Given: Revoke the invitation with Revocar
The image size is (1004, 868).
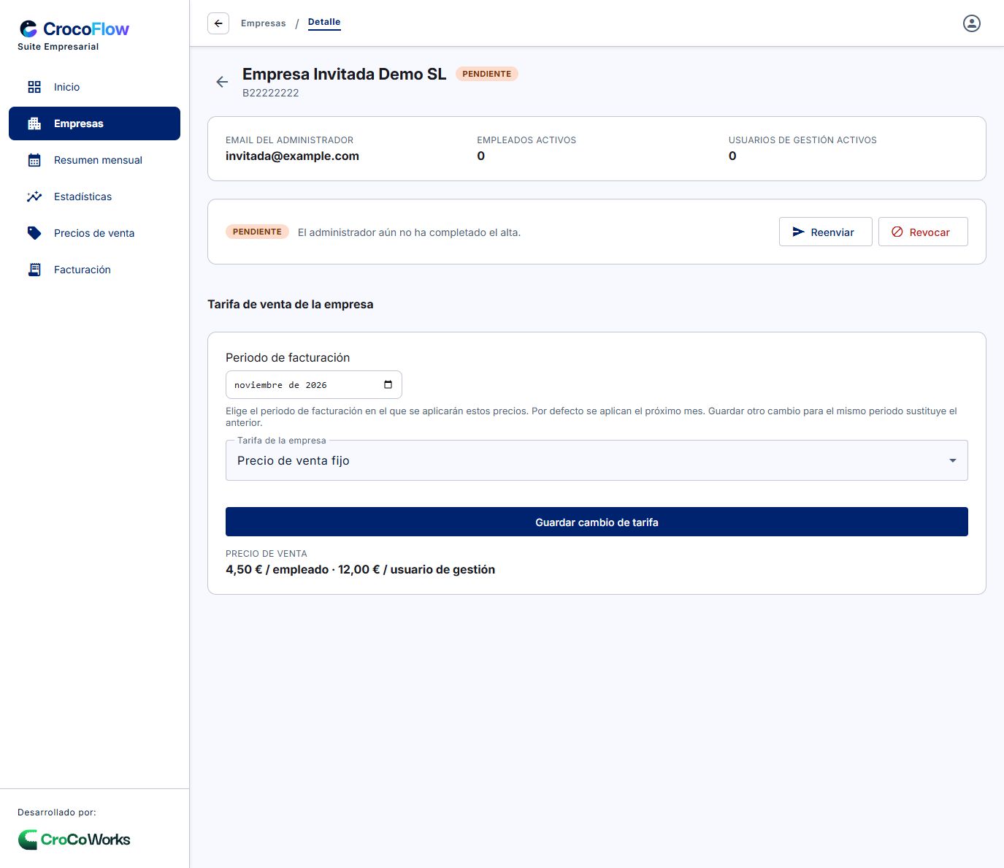Looking at the screenshot, I should tap(923, 232).
